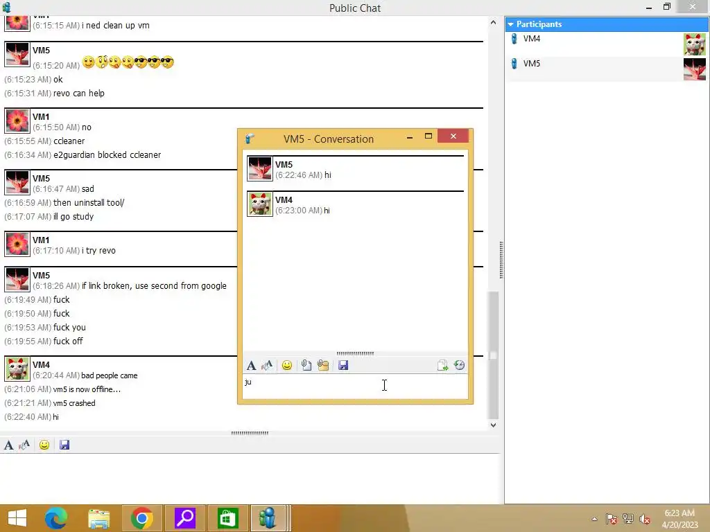Click the file transfer icon in VM5 Conversation

coord(442,365)
